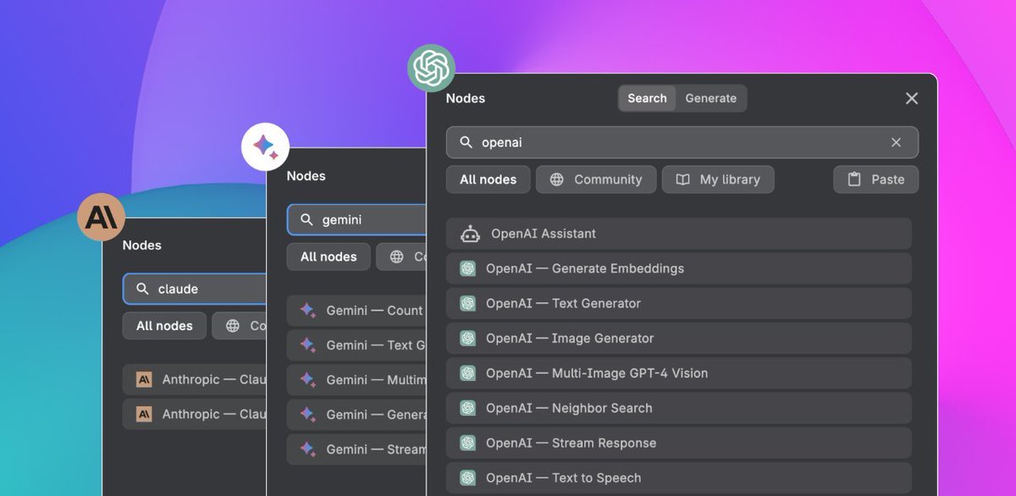Focus the "claude" search field

point(195,289)
